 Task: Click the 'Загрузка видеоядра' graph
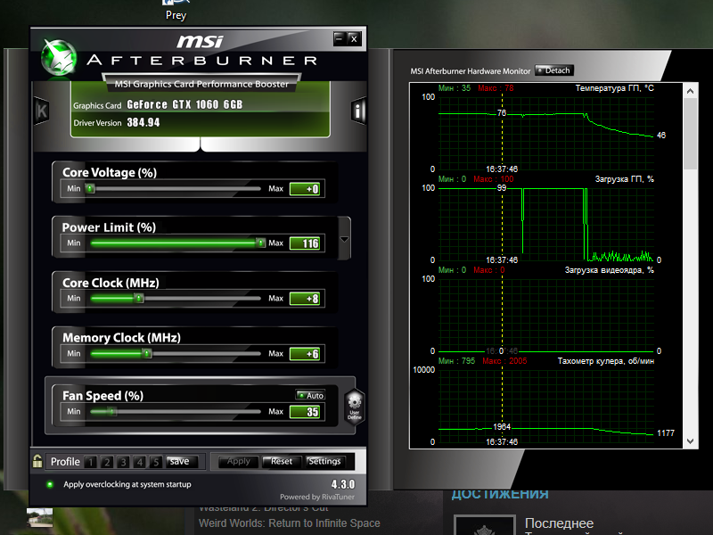pos(546,315)
